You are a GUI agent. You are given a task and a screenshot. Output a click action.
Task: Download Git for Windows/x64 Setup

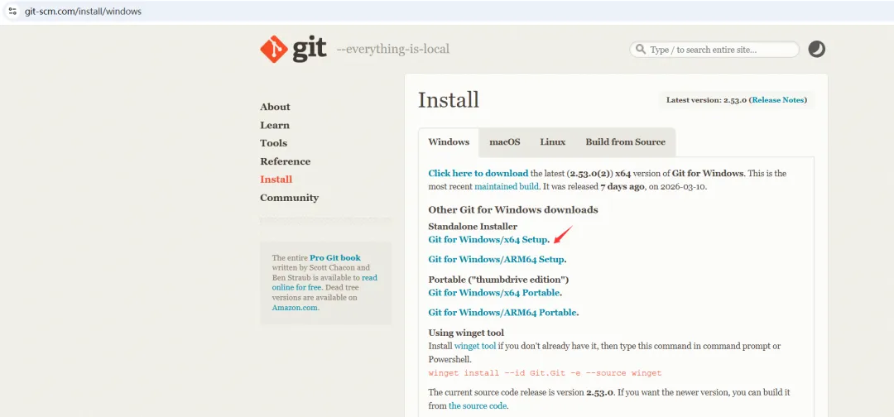(x=488, y=240)
